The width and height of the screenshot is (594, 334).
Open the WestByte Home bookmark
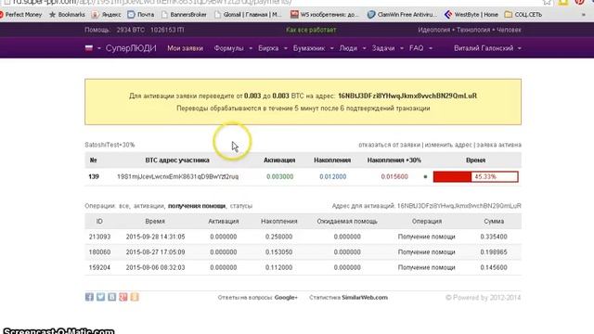471,15
